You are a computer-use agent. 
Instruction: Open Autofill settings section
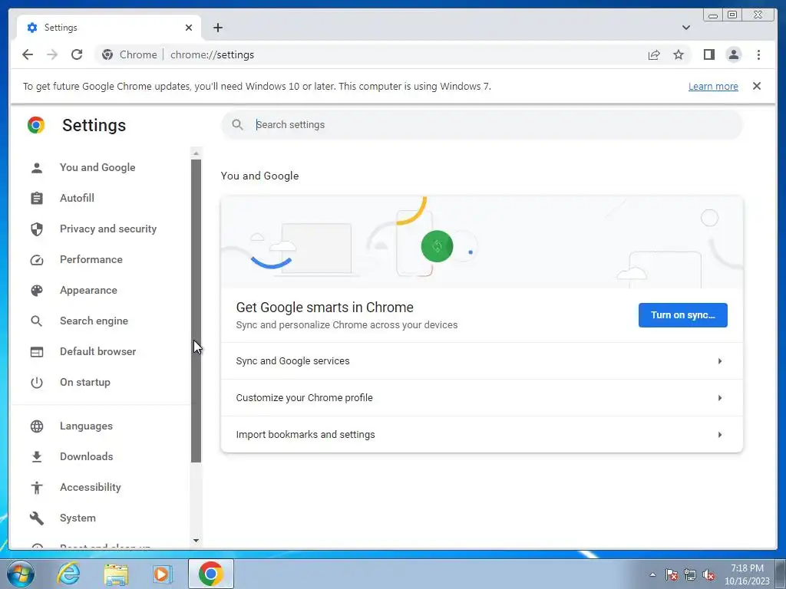[77, 198]
